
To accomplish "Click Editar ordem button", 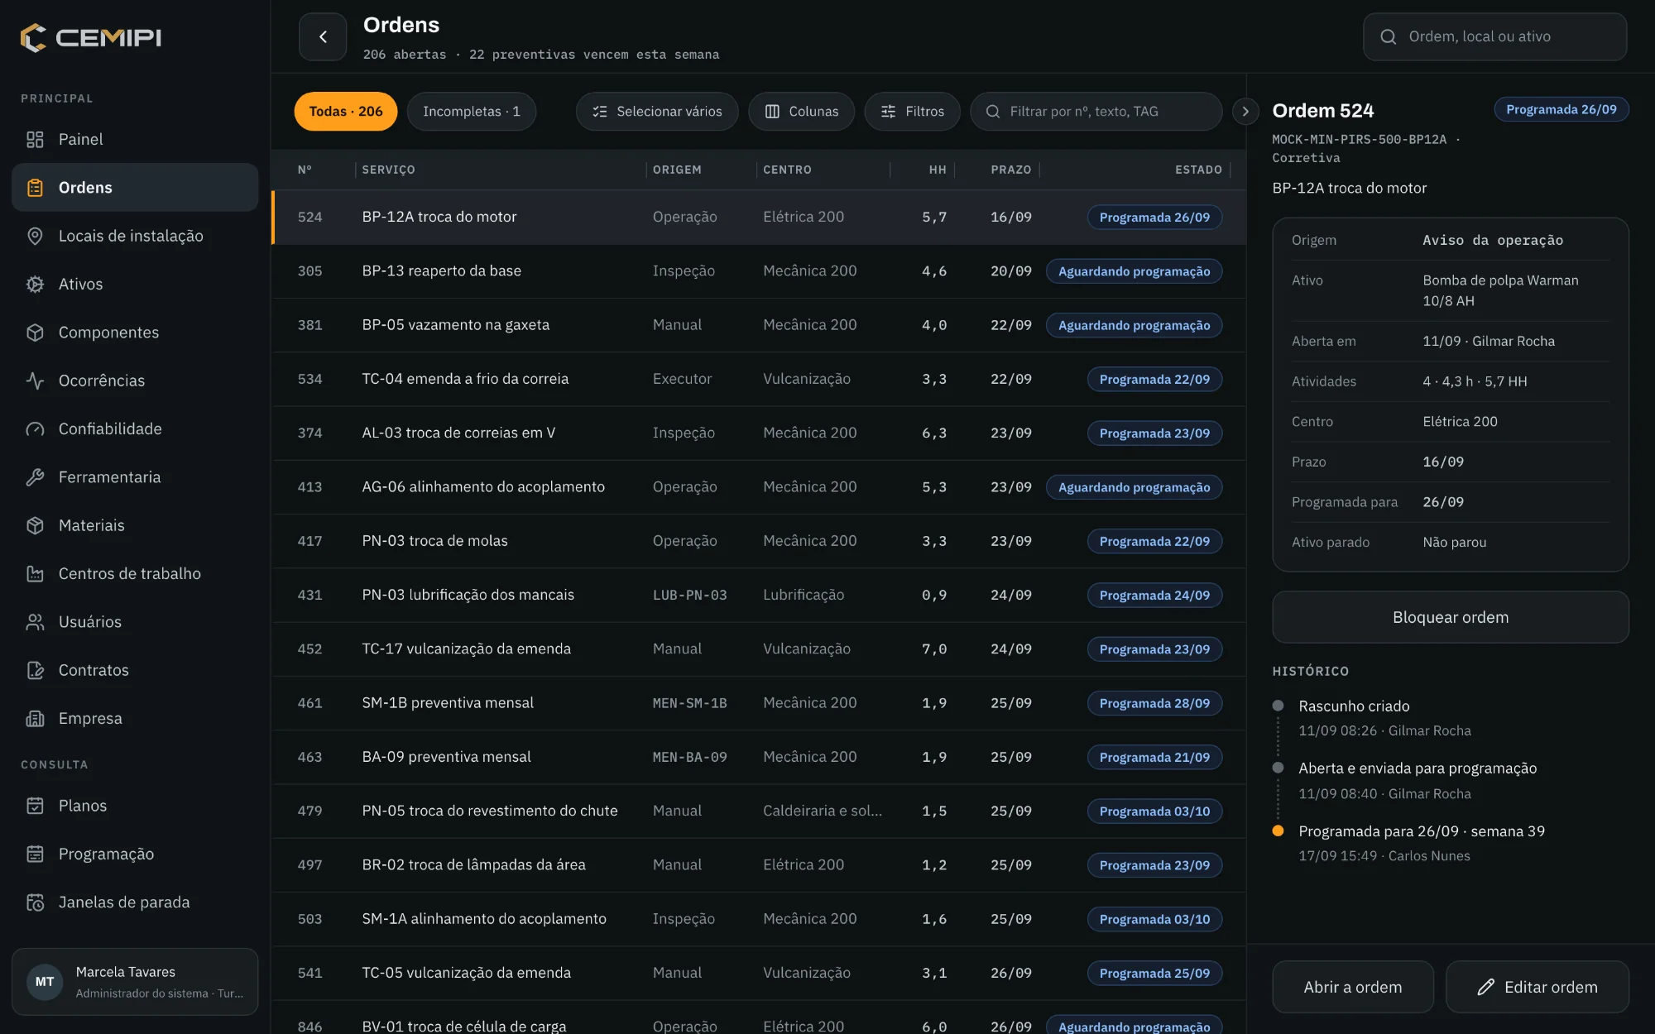I will click(1537, 987).
